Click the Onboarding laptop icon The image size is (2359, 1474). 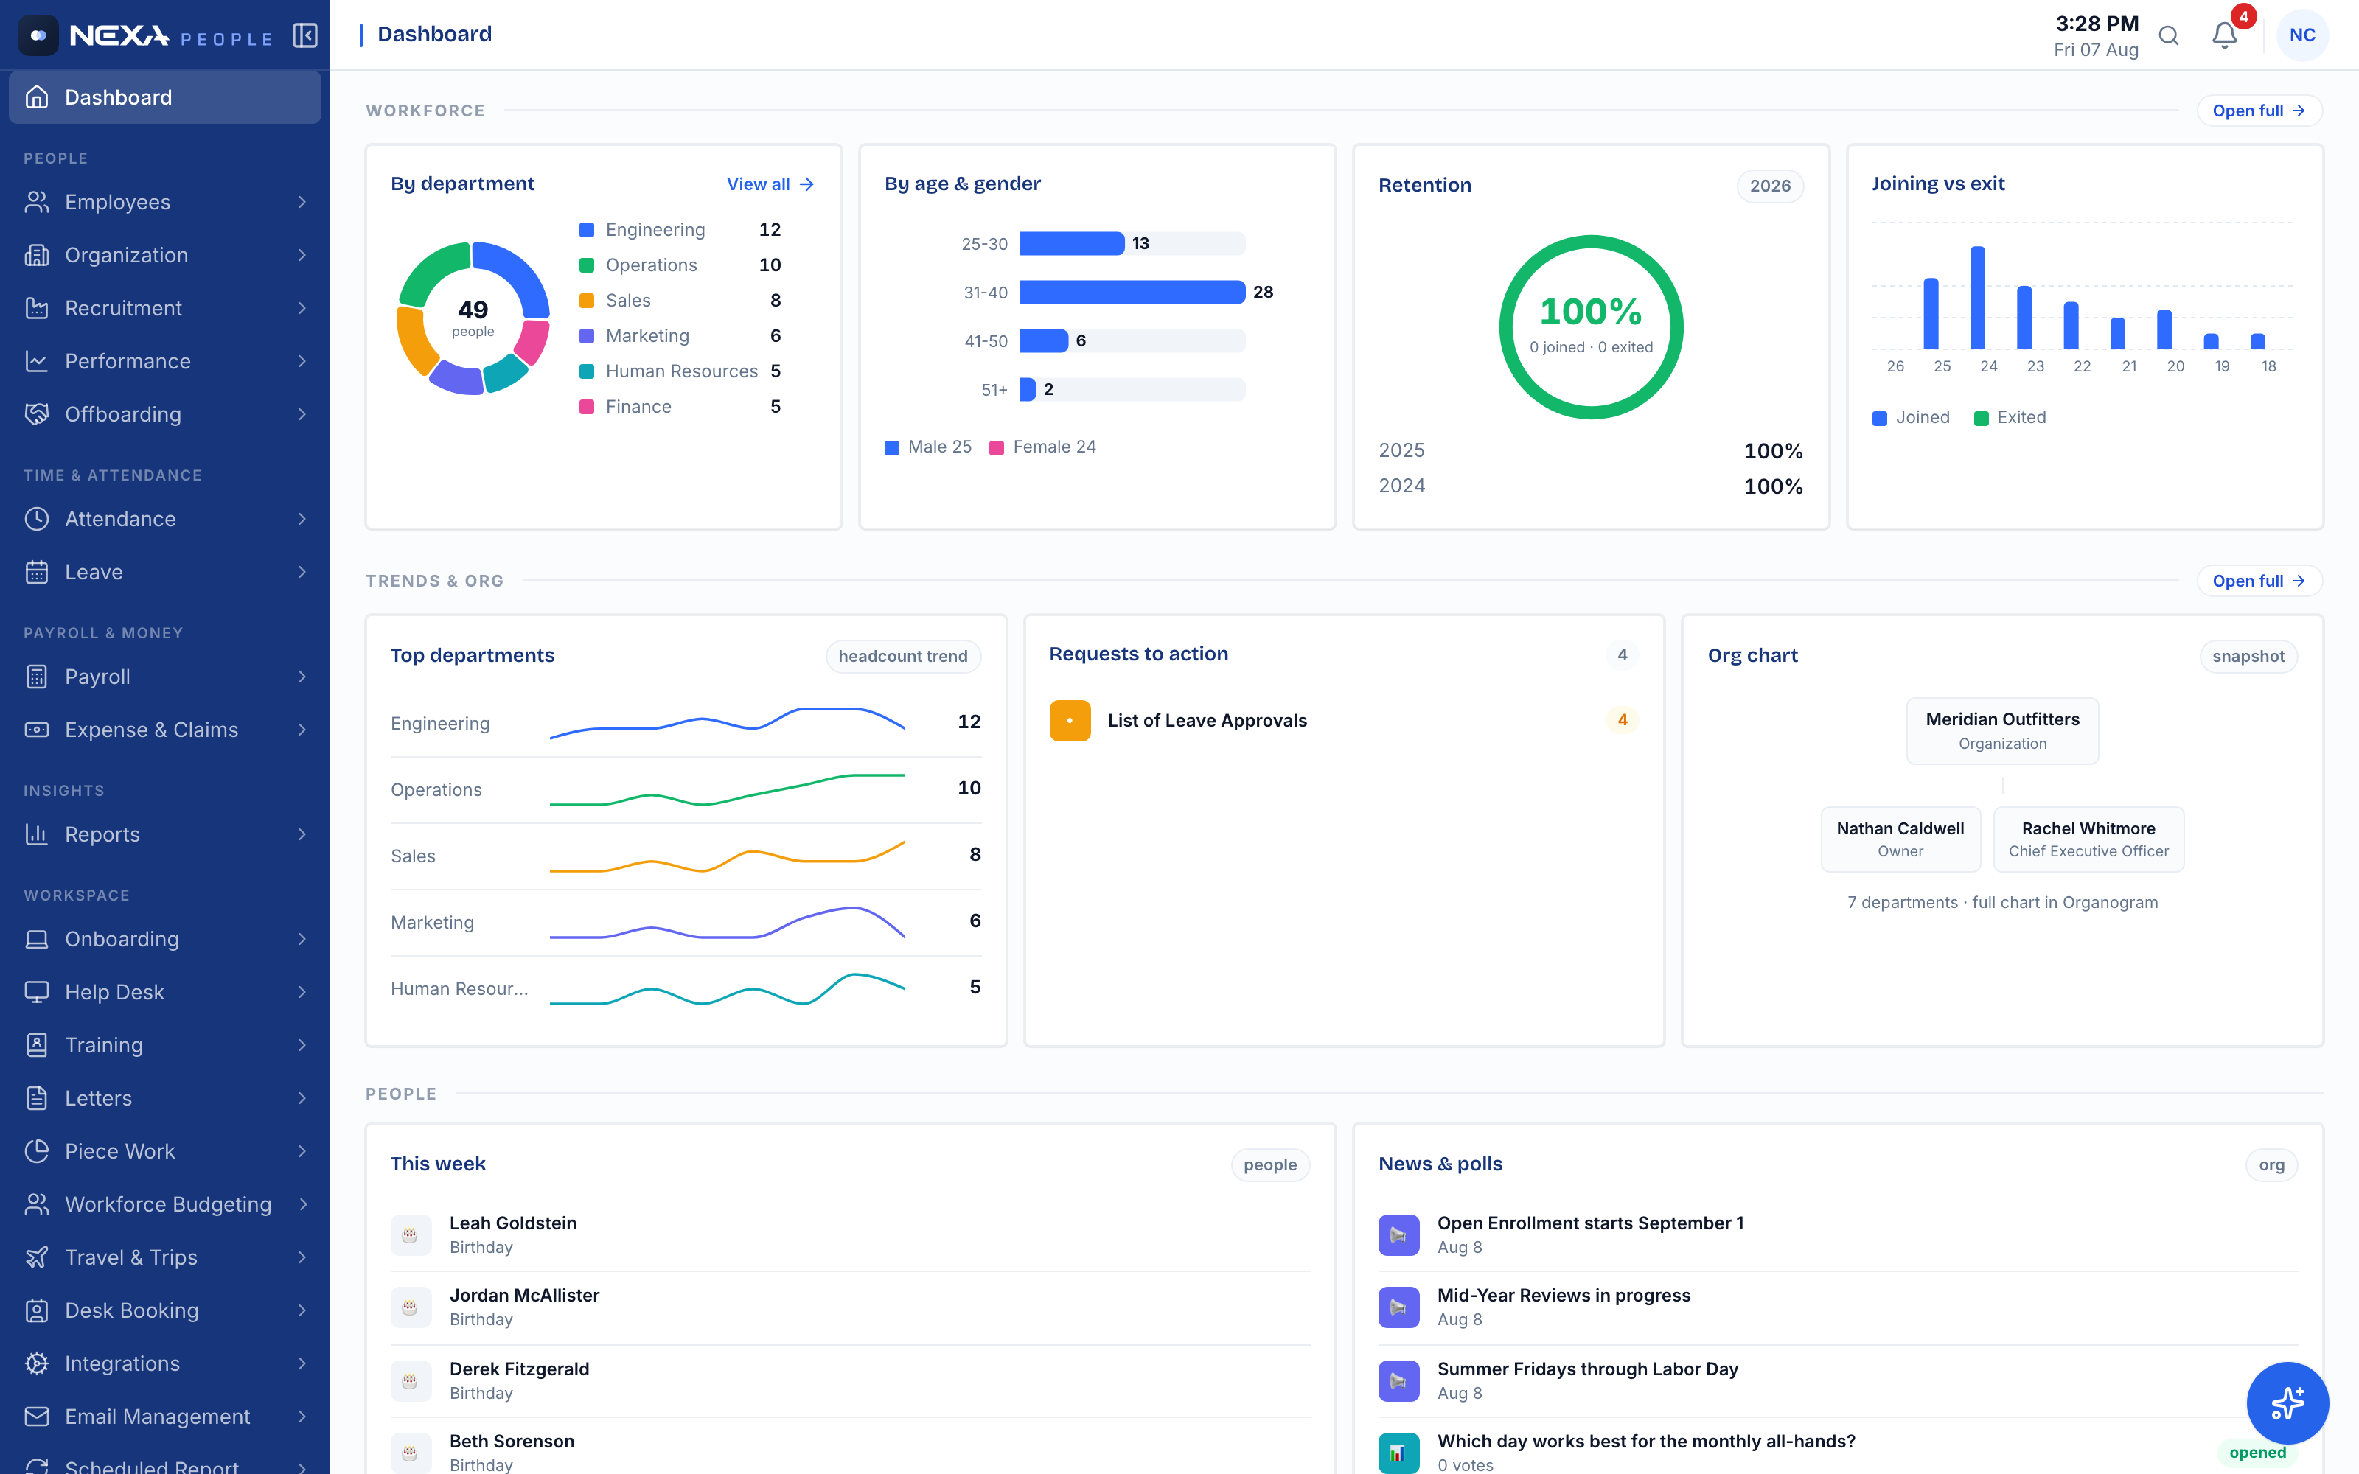pyautogui.click(x=37, y=939)
